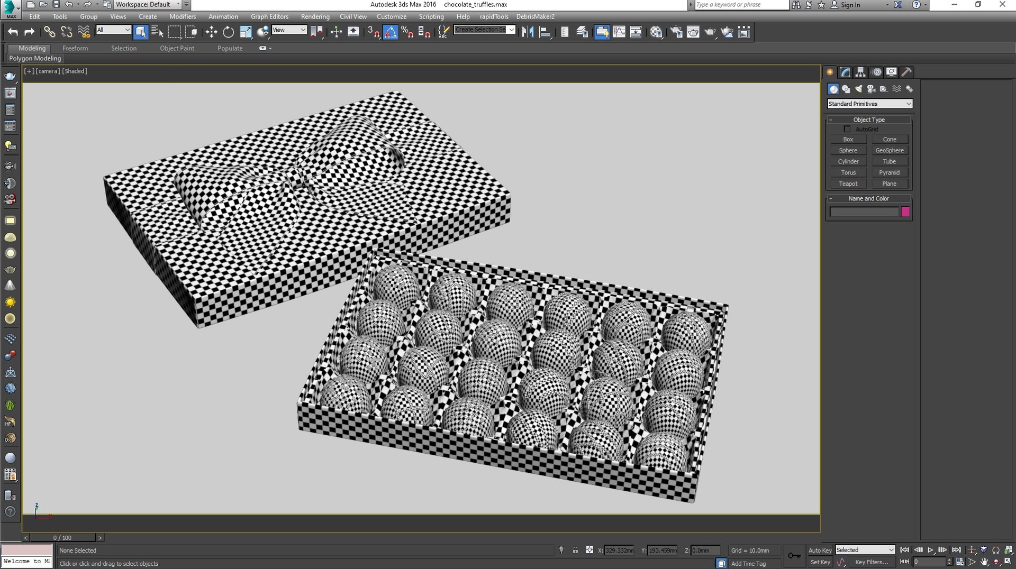The width and height of the screenshot is (1016, 569).
Task: Activate the Select Object tool
Action: (141, 32)
